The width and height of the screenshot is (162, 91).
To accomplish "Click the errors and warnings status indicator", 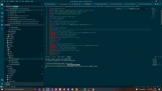I will pos(14,87).
